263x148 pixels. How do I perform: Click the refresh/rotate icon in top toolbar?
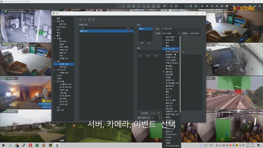[171, 6]
